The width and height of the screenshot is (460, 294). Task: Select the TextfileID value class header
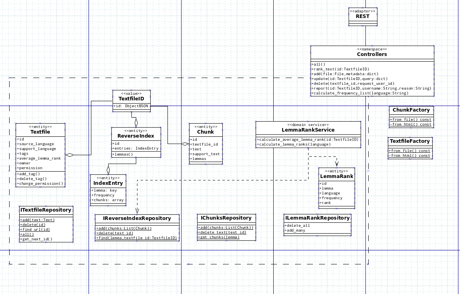(x=131, y=98)
